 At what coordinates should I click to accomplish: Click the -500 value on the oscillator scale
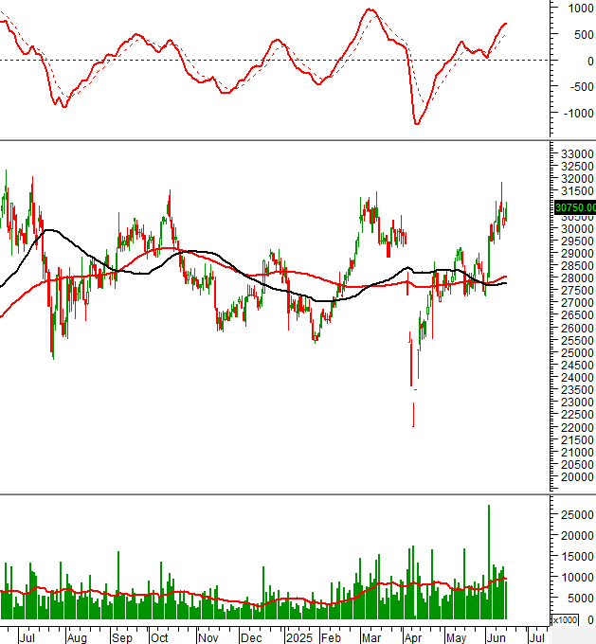tap(581, 87)
